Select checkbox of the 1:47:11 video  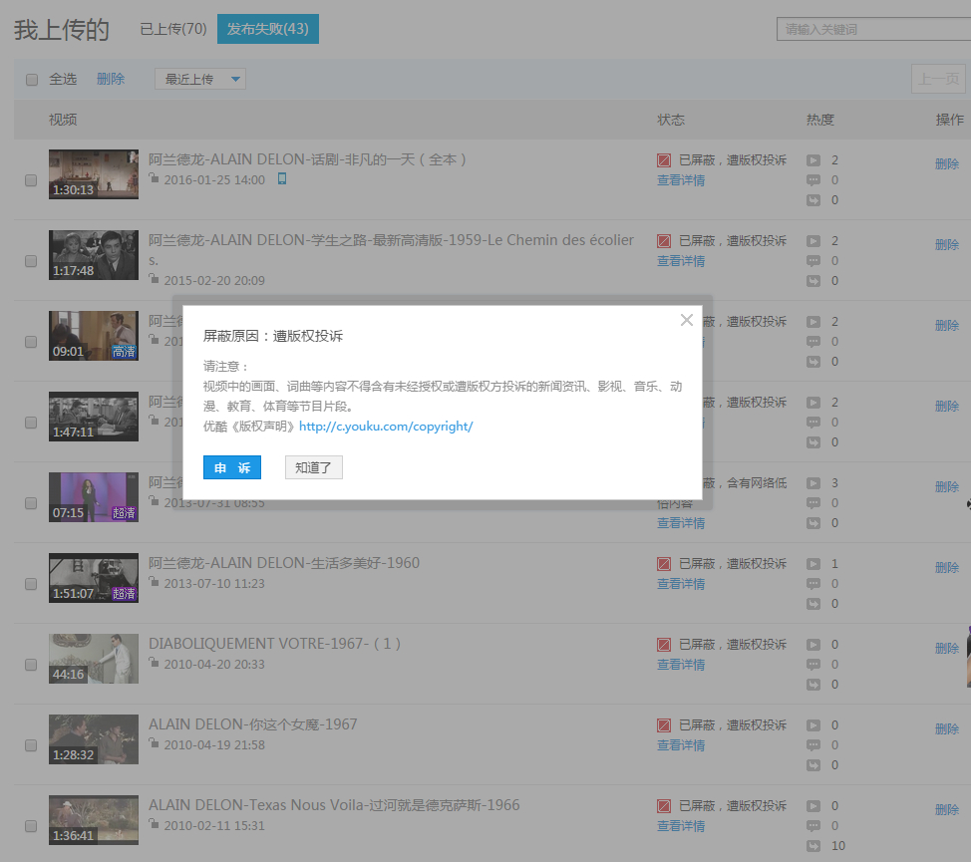click(31, 423)
